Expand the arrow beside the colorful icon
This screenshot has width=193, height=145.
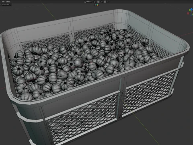[x=96, y=5]
